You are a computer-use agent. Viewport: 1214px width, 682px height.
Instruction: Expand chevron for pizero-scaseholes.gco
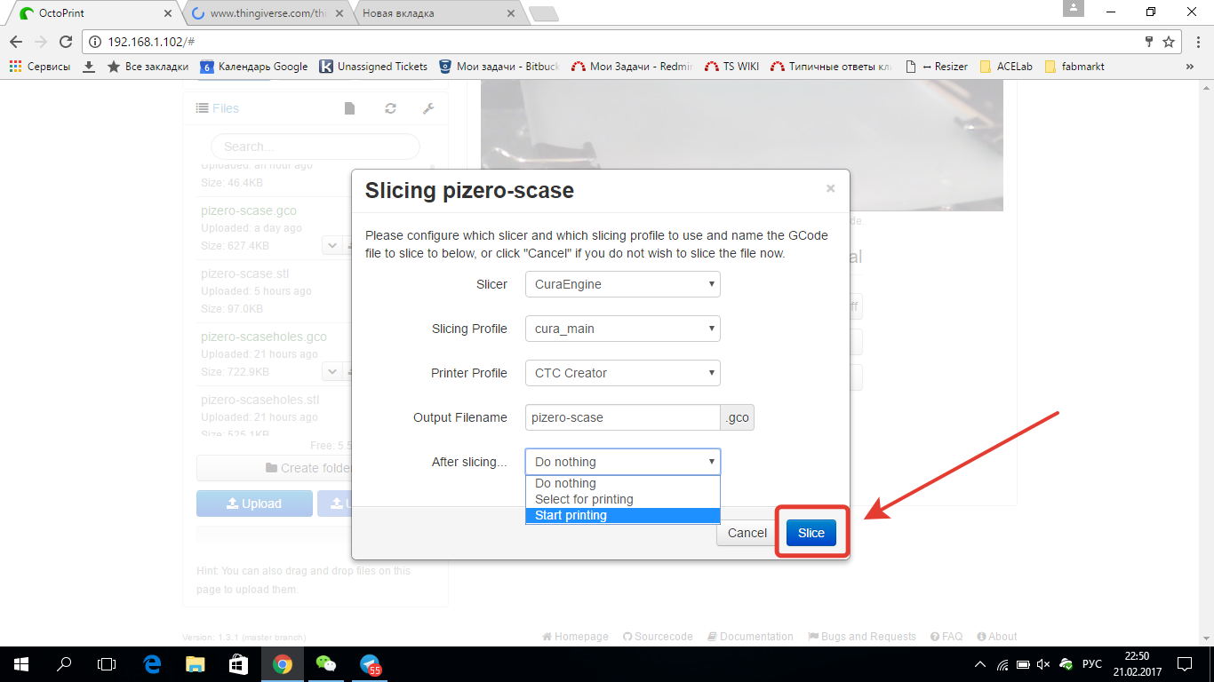point(331,371)
